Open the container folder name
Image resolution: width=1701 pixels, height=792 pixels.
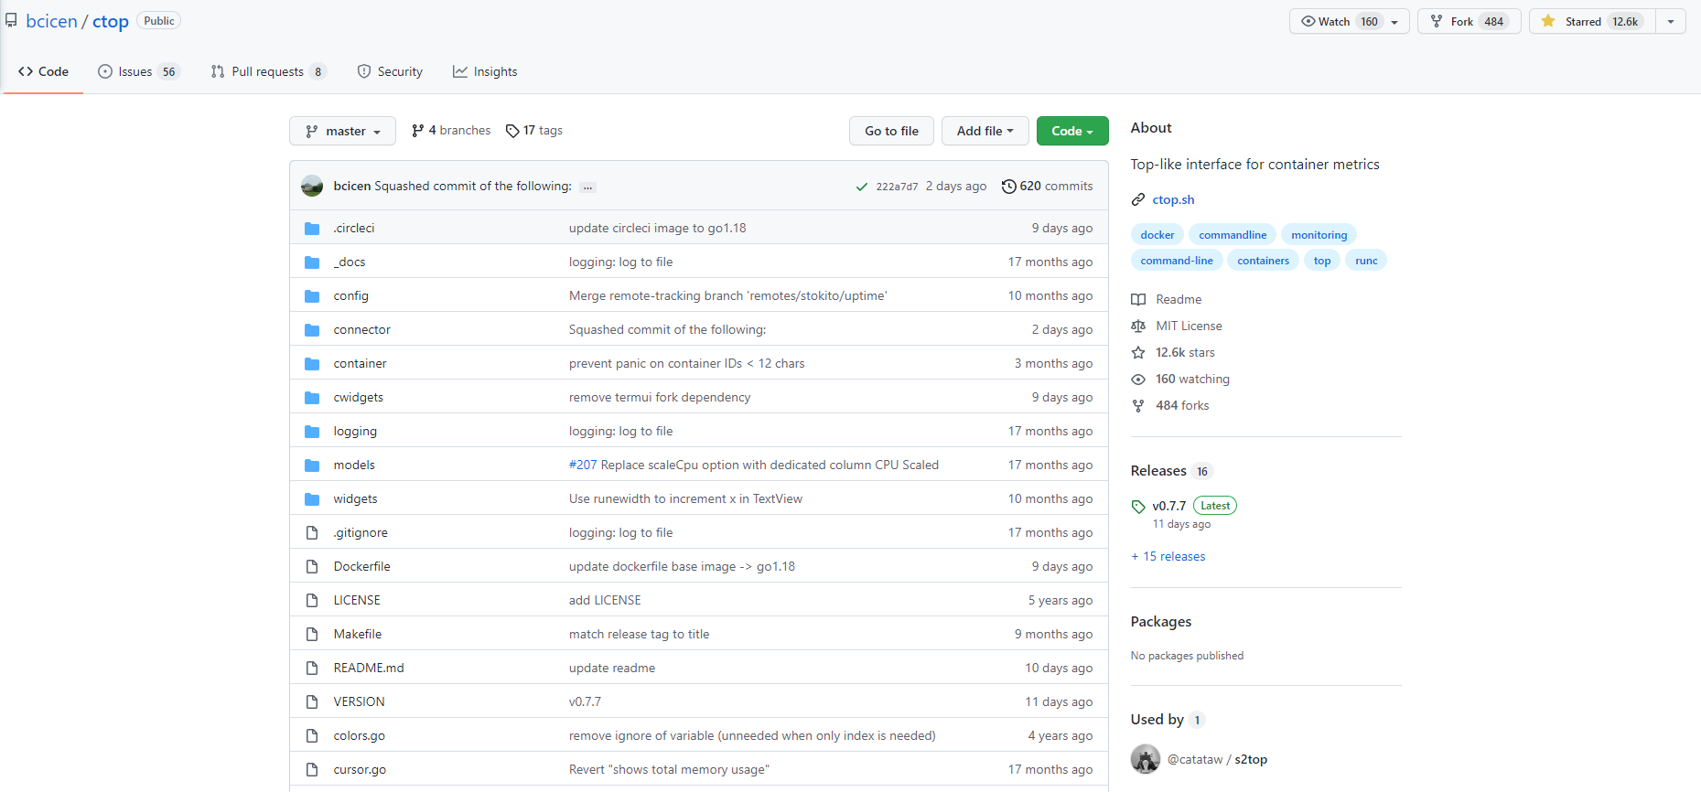pos(360,364)
